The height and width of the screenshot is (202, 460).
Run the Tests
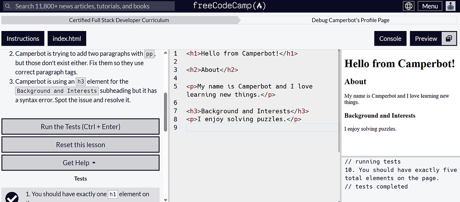(x=80, y=127)
